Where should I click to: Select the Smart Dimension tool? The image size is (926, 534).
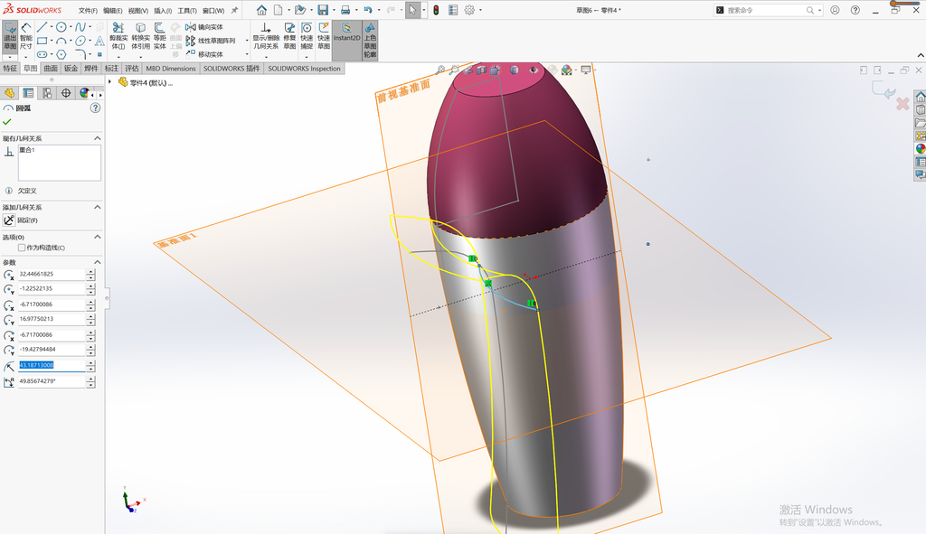(26, 36)
